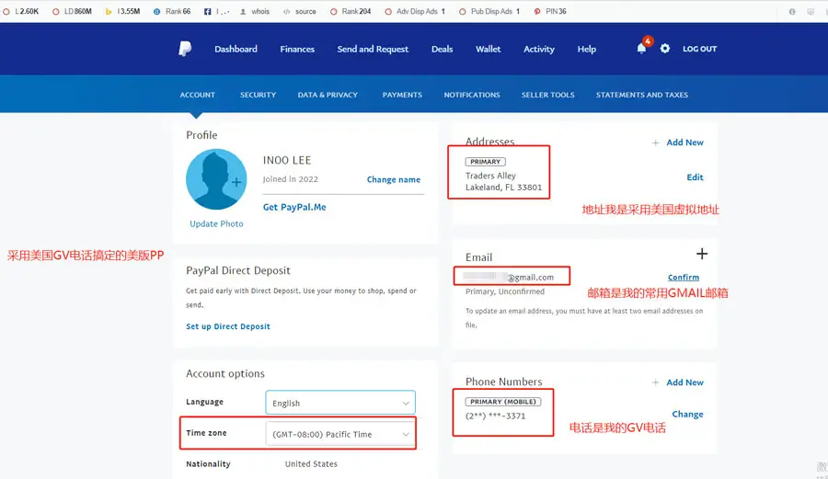The width and height of the screenshot is (828, 479).
Task: Click LOG OUT
Action: click(x=700, y=49)
